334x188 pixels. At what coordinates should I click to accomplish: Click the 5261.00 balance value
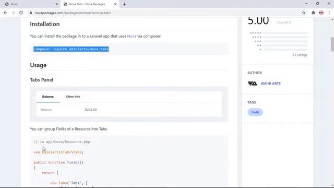(91, 110)
